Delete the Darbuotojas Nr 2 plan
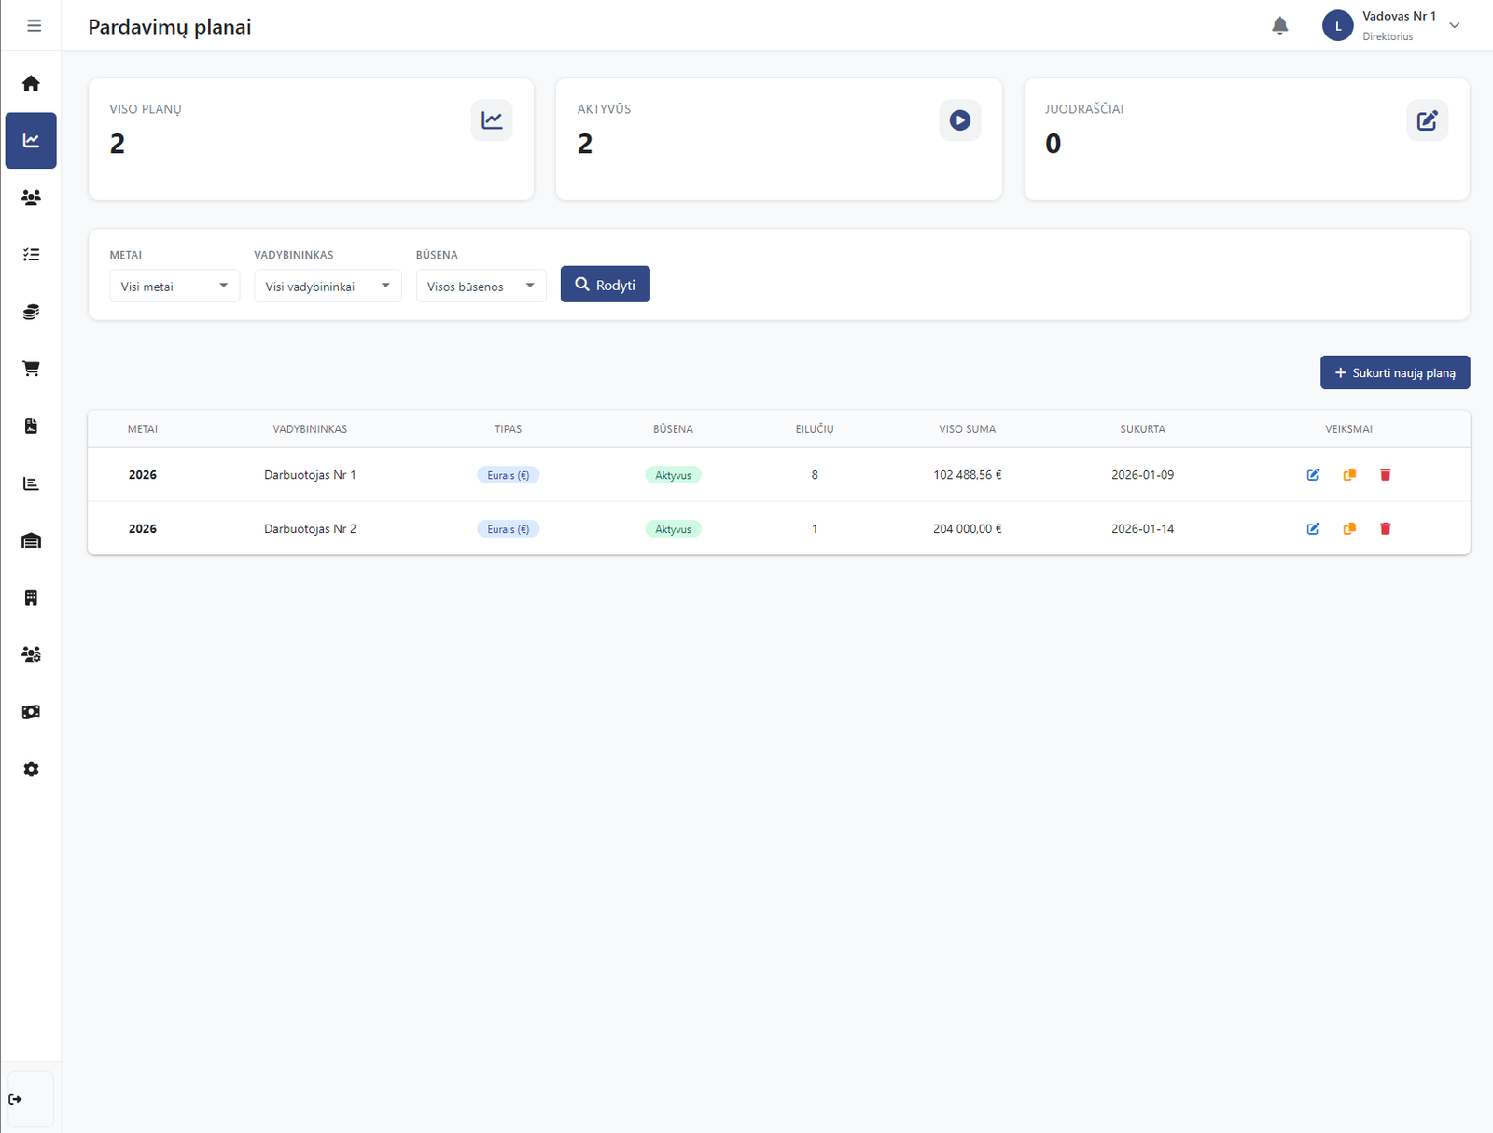The height and width of the screenshot is (1133, 1493). 1386,529
